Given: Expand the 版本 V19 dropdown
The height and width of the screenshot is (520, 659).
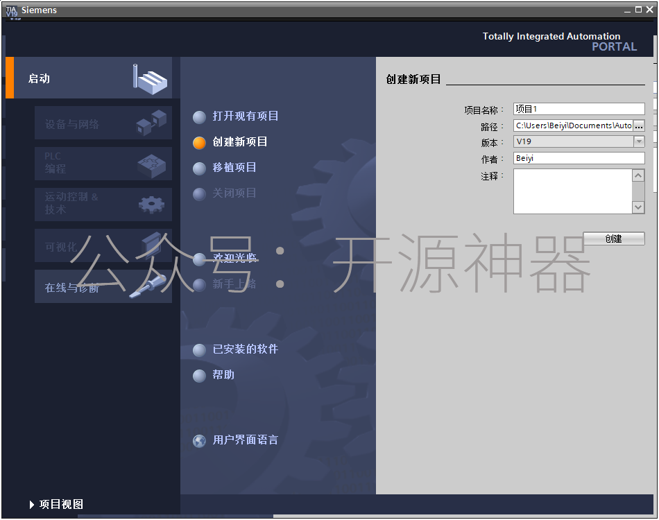Looking at the screenshot, I should pyautogui.click(x=639, y=141).
